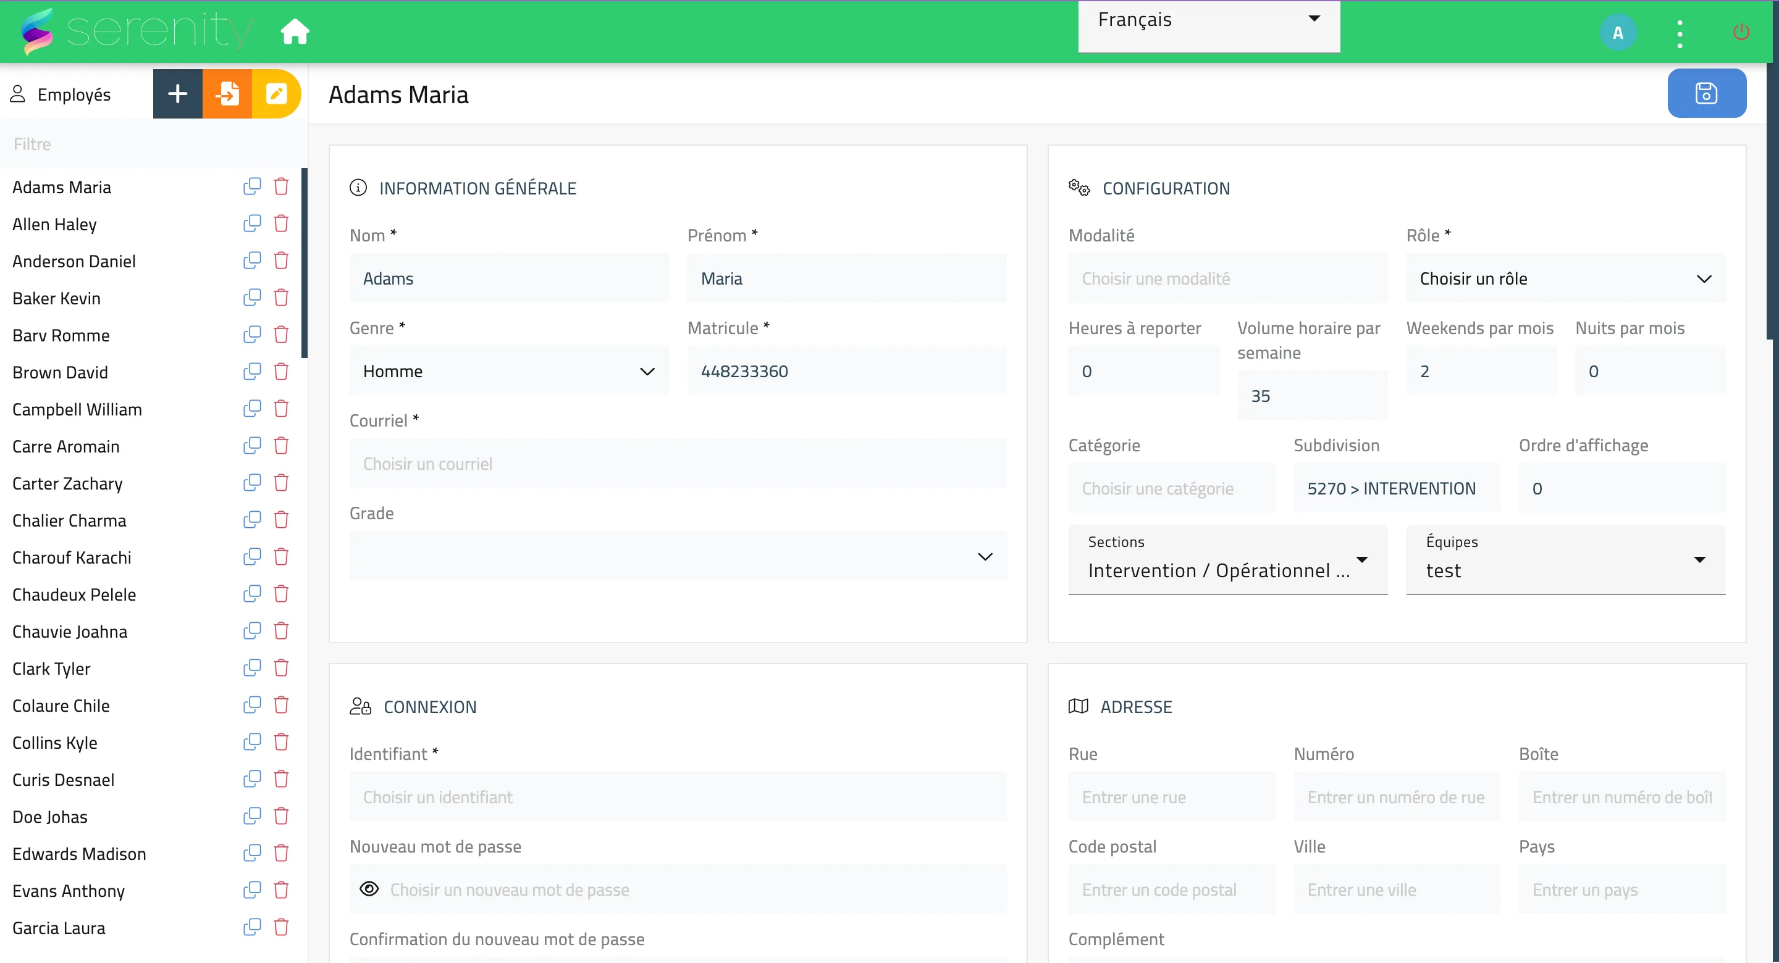Select Campbell William in employee list
1779x963 pixels.
click(x=77, y=409)
